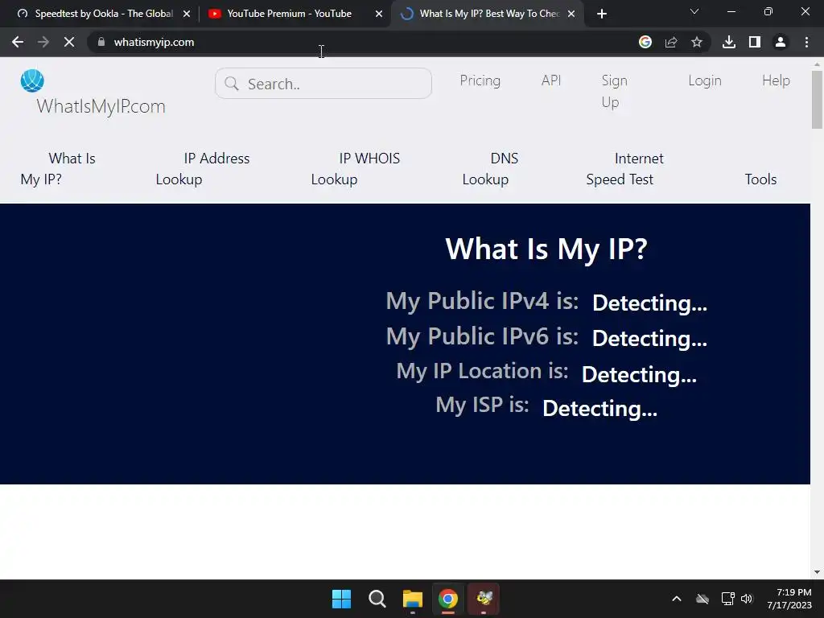824x618 pixels.
Task: Open the Login link
Action: (x=705, y=80)
